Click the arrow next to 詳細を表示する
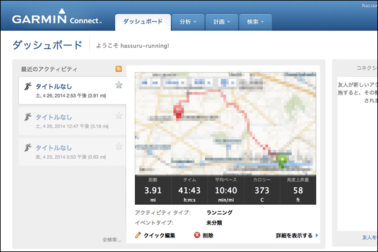 (316, 235)
